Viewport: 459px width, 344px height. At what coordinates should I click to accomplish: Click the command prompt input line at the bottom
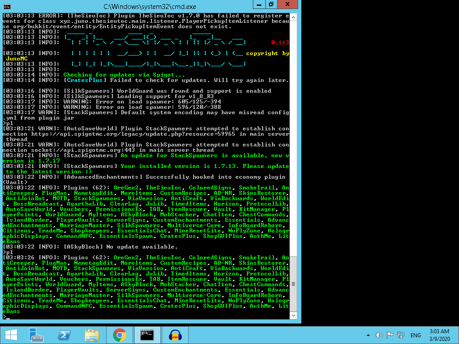point(146,317)
